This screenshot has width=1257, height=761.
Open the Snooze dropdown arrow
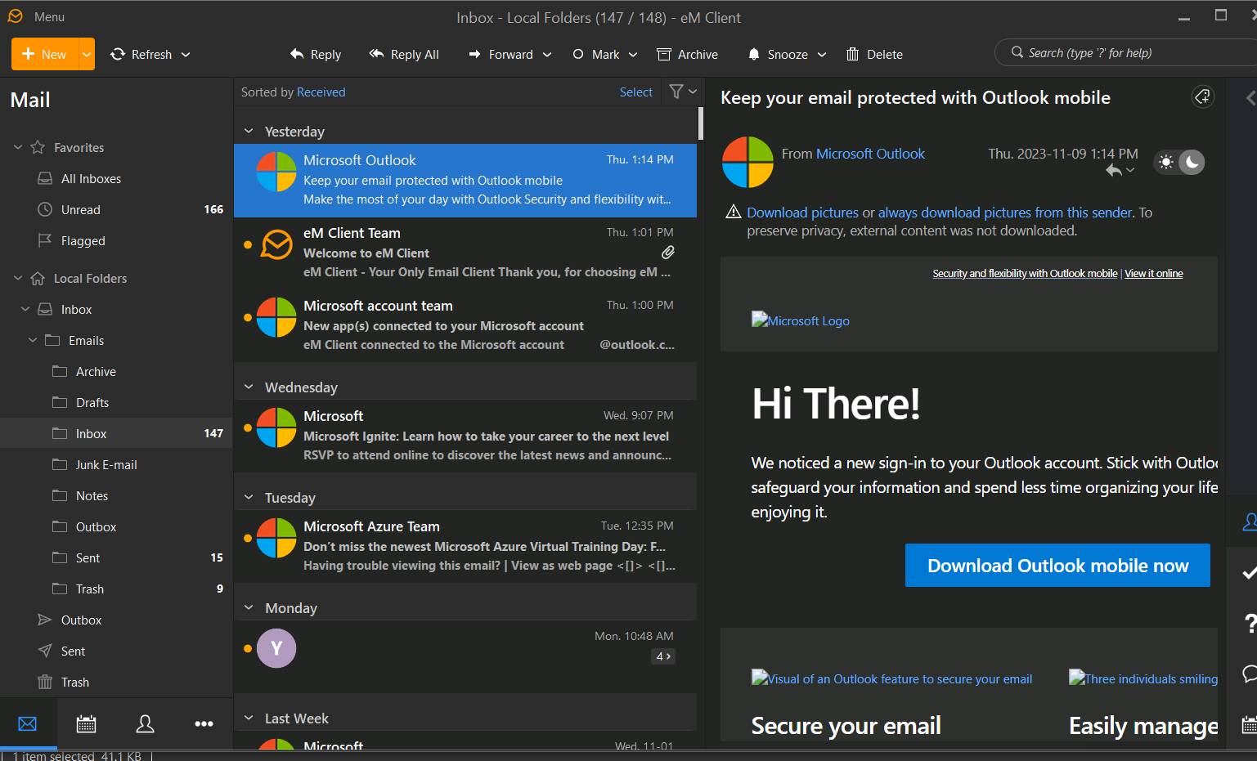(x=822, y=54)
